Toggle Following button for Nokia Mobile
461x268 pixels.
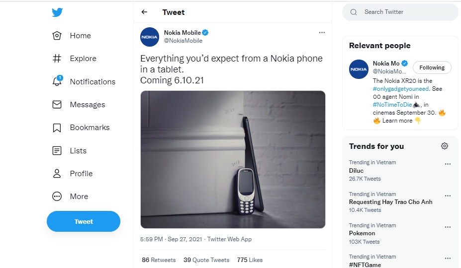[x=432, y=67]
